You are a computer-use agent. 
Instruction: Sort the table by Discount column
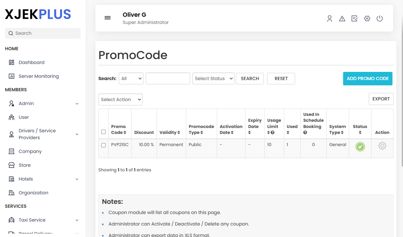tap(144, 132)
